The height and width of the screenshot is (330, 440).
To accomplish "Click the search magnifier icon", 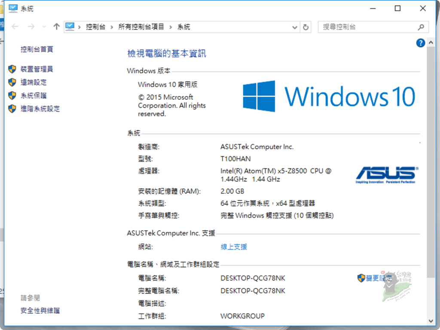I will coord(421,27).
